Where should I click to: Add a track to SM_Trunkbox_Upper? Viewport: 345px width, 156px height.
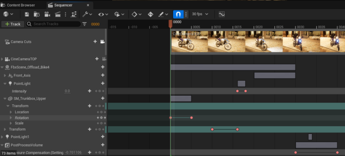(x=103, y=98)
